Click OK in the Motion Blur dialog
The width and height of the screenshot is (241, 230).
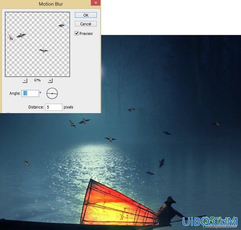point(86,15)
